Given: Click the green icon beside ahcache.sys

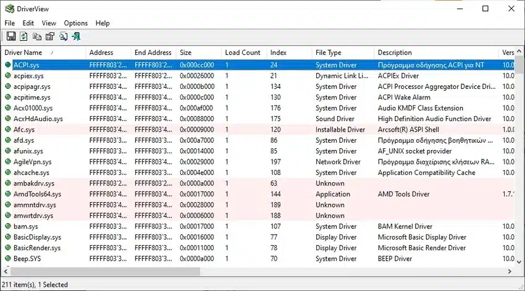Looking at the screenshot, I should click(x=7, y=172).
